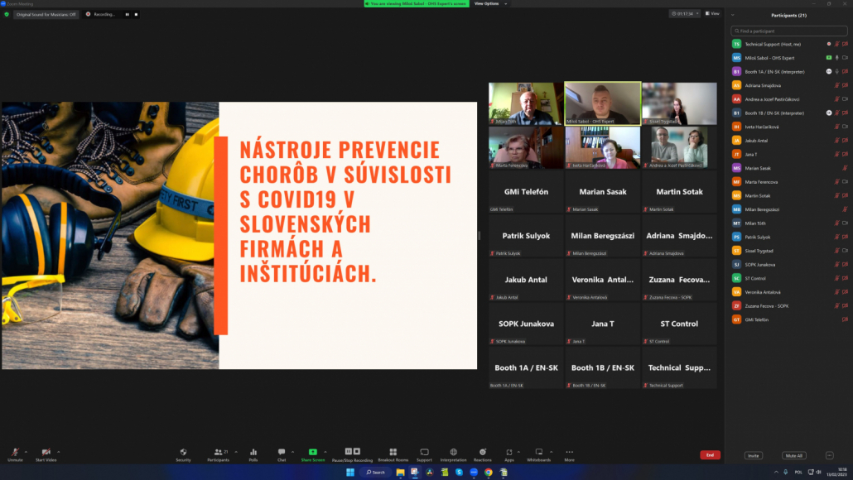This screenshot has height=480, width=853.
Task: Open the Interpretation globe icon
Action: (x=453, y=453)
